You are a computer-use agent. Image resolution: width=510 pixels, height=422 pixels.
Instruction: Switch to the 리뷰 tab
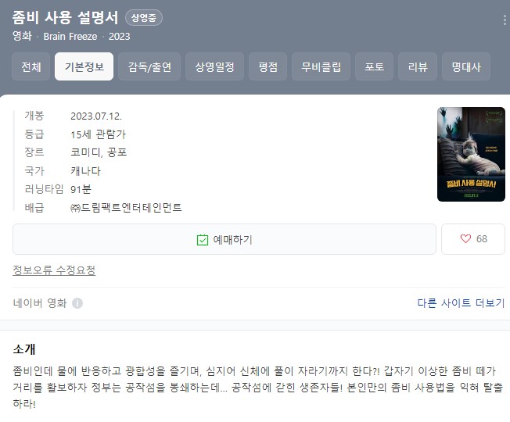(418, 66)
